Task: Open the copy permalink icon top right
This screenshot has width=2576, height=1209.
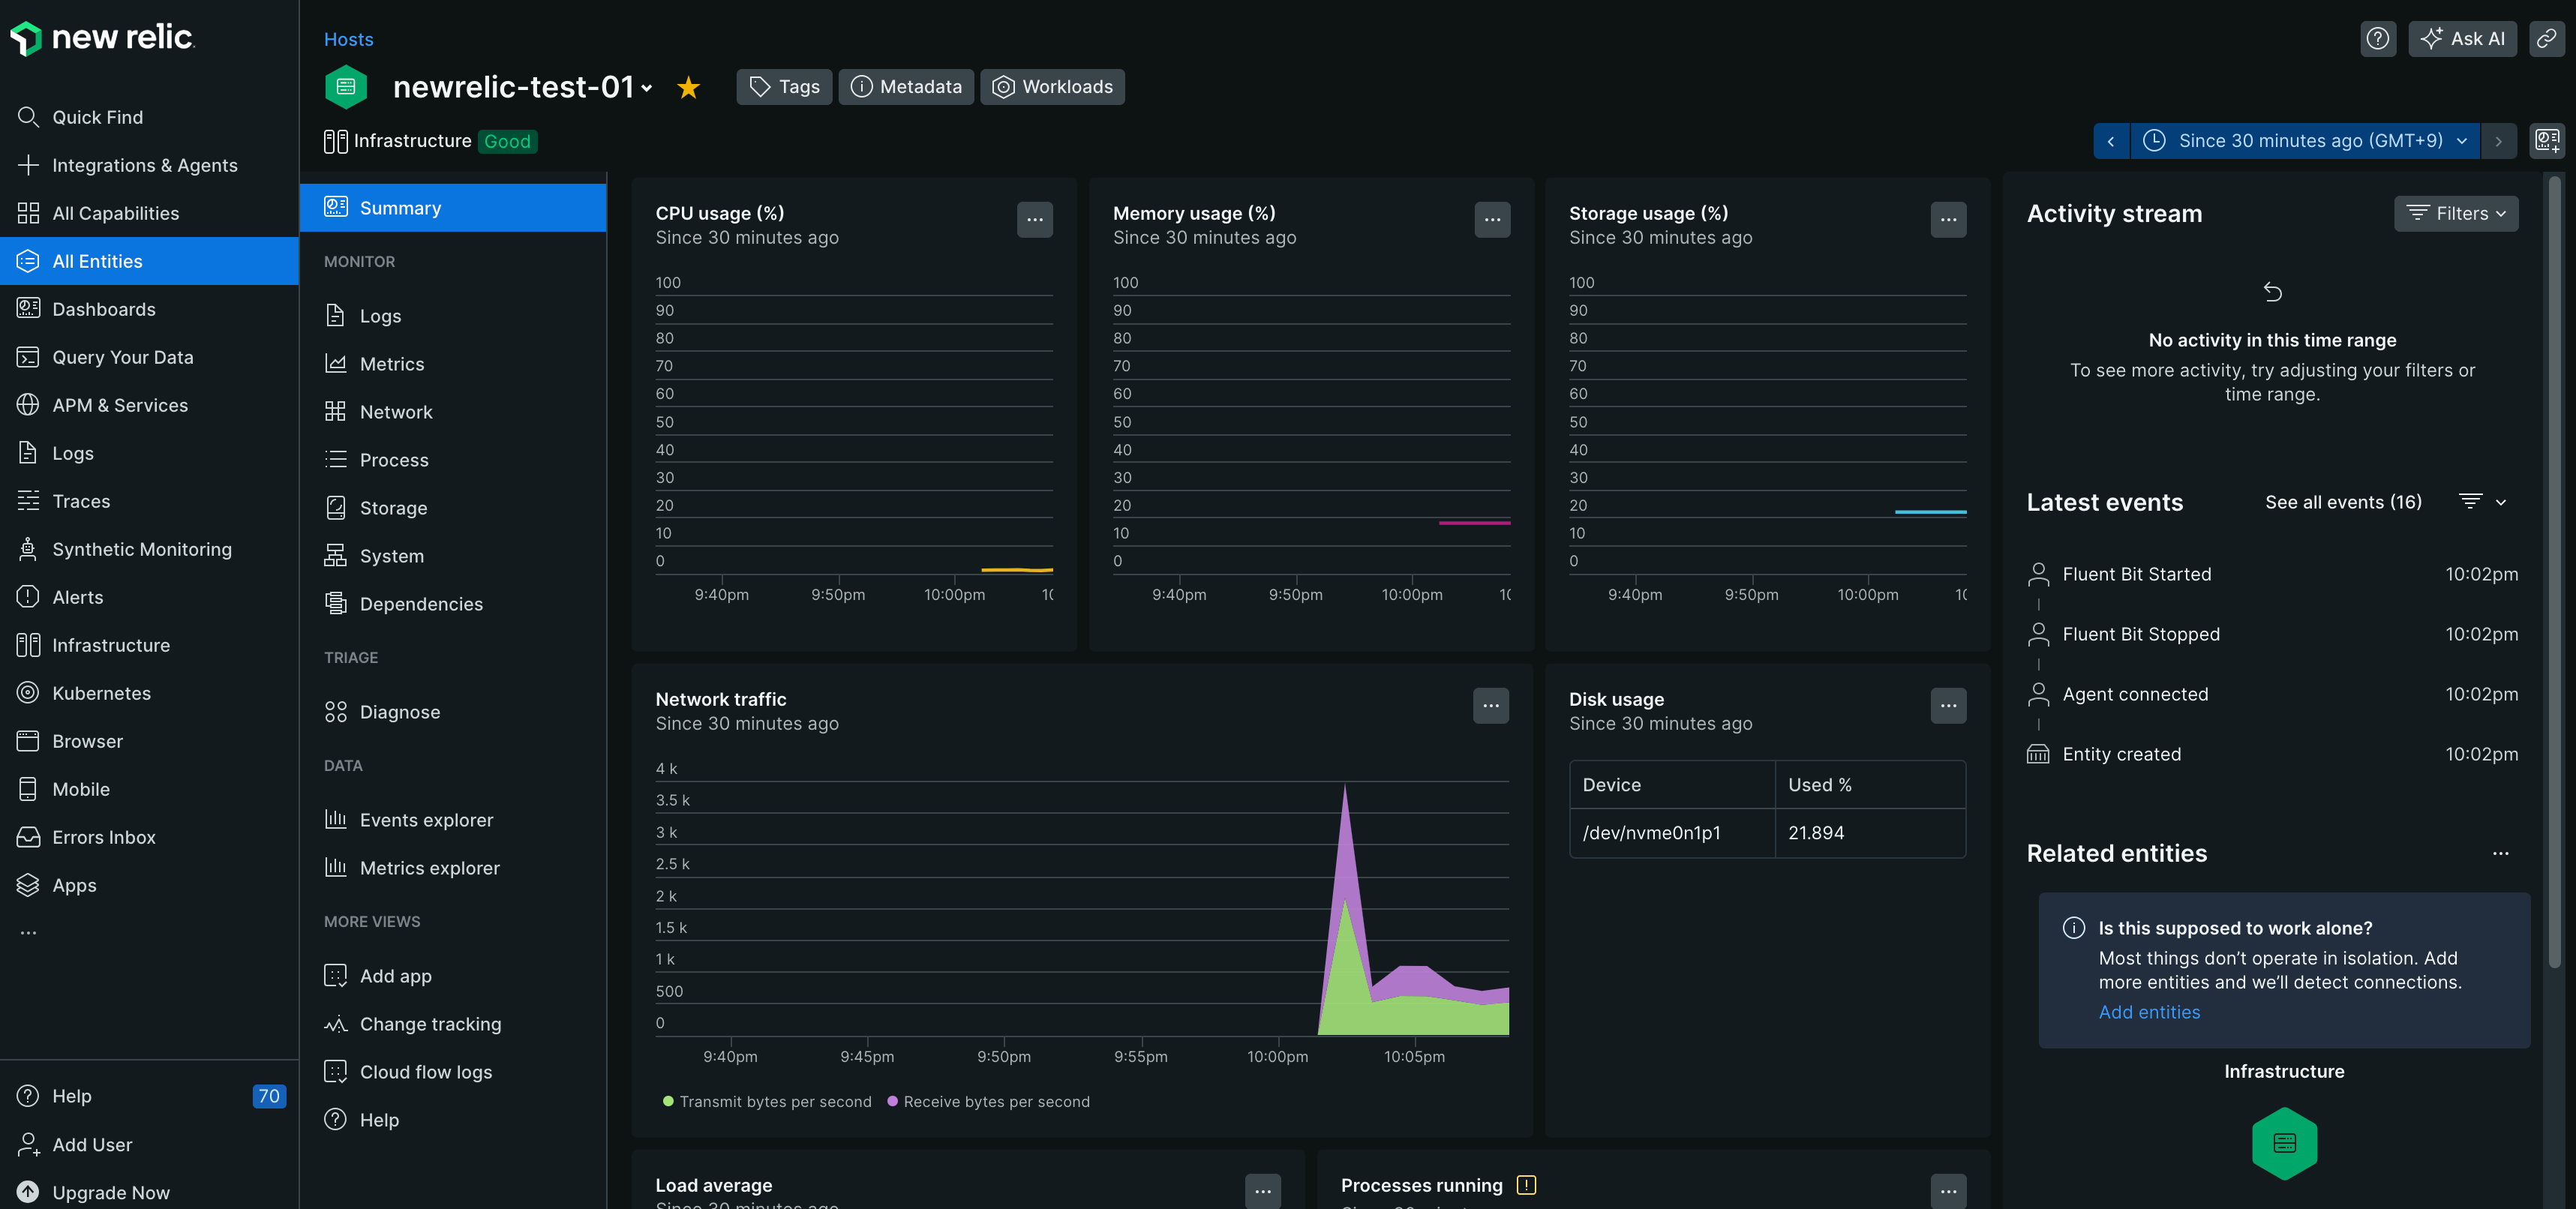Action: tap(2545, 39)
